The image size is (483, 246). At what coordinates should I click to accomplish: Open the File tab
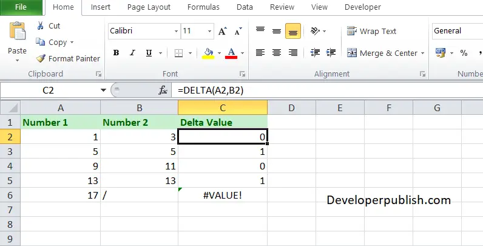[x=21, y=7]
